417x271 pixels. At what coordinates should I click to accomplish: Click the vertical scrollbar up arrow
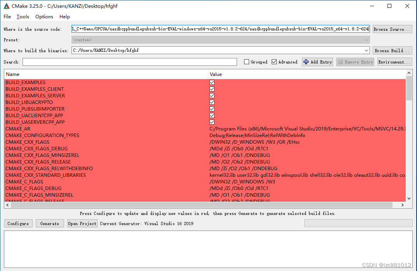(409, 73)
